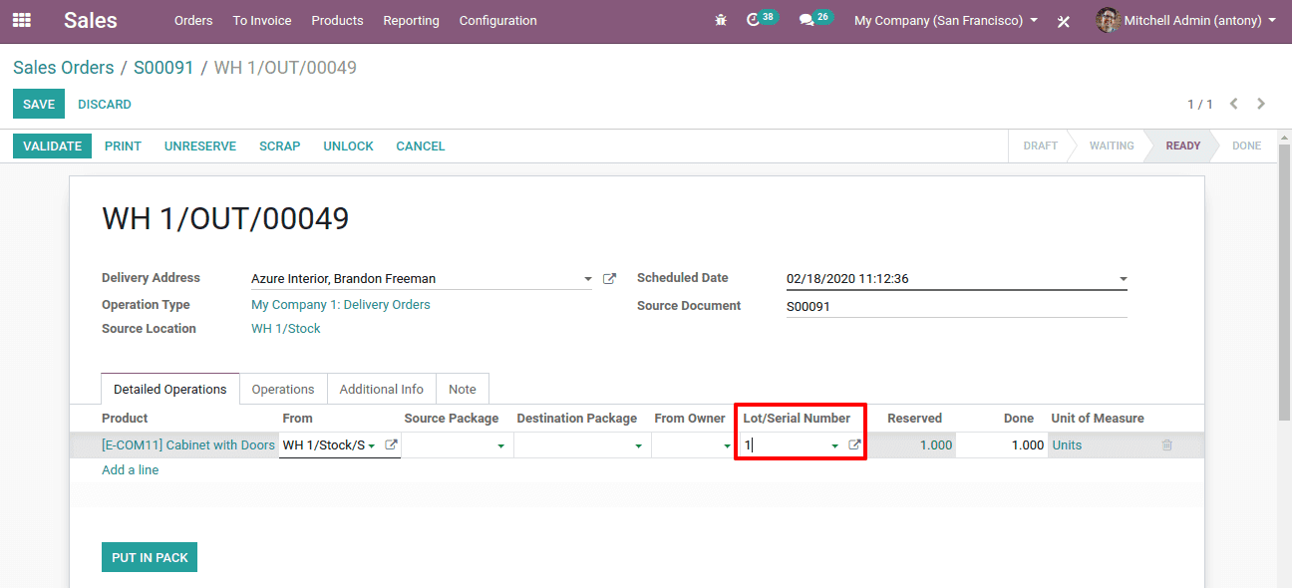This screenshot has width=1292, height=588.
Task: Click the Draft status stage
Action: point(1040,146)
